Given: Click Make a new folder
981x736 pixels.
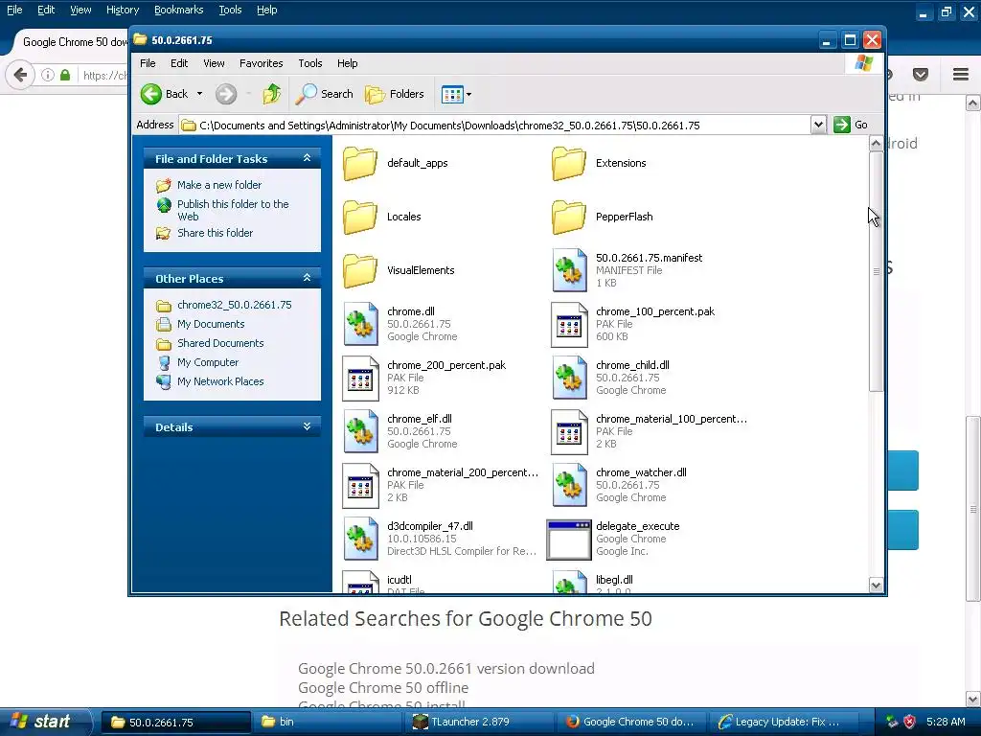Looking at the screenshot, I should (219, 185).
